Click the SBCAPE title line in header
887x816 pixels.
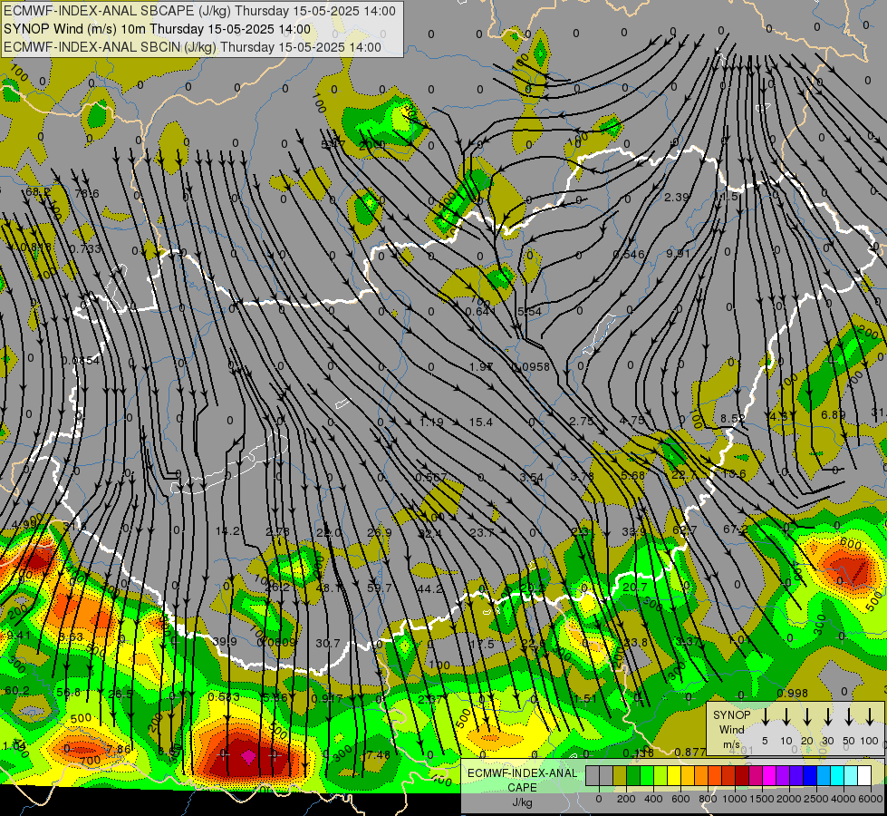[199, 11]
